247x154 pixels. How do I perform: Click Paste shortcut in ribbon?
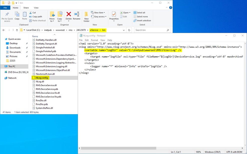pos(38,21)
